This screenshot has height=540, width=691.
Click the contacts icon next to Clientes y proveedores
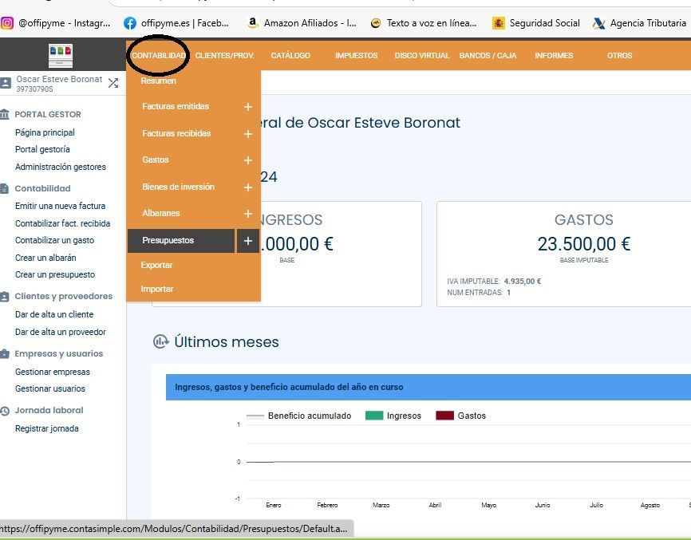(x=5, y=297)
